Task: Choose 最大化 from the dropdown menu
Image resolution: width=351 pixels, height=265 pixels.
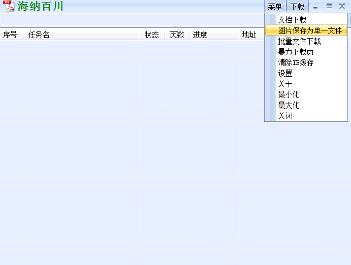Action: click(x=289, y=105)
